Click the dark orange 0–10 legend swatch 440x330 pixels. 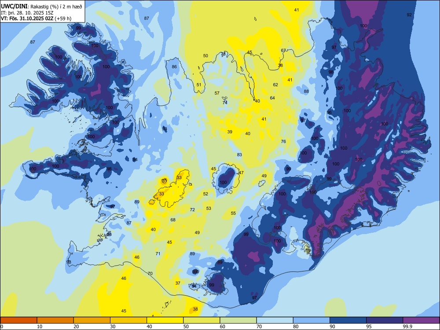click(x=18, y=320)
